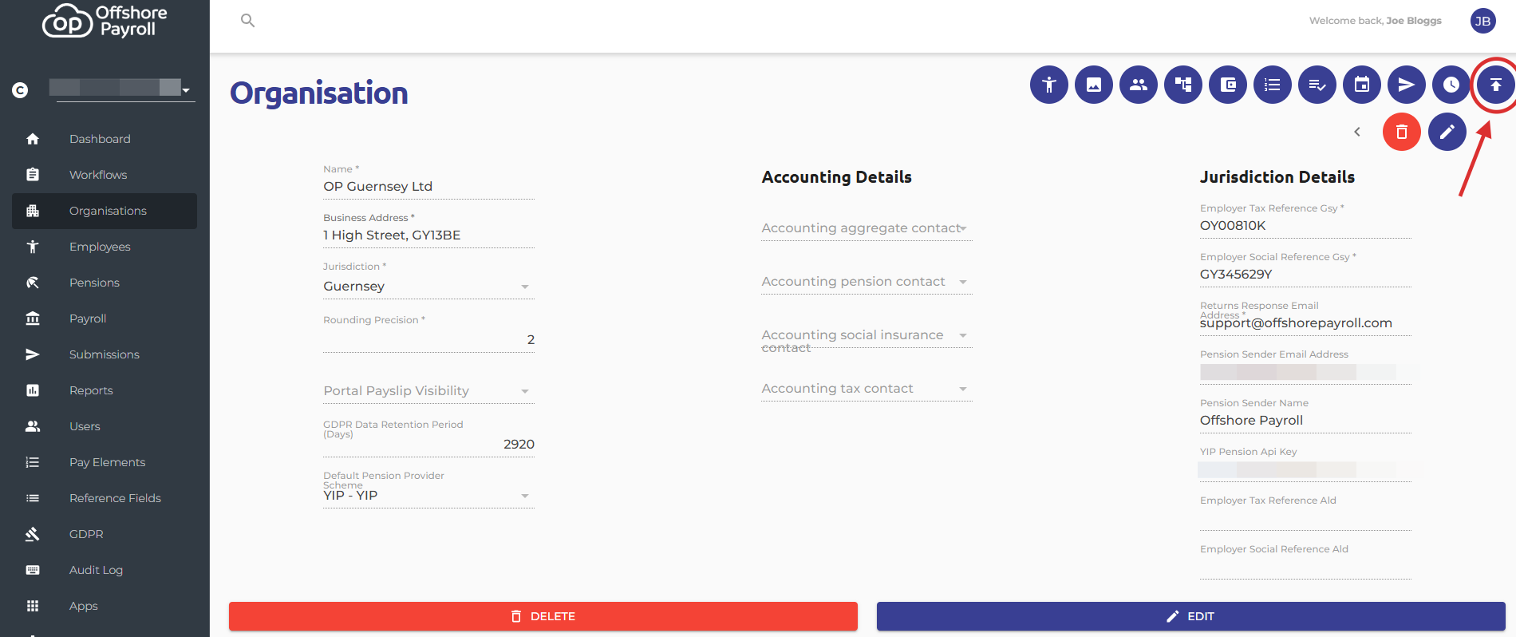Open Employees in the sidebar

[105, 247]
